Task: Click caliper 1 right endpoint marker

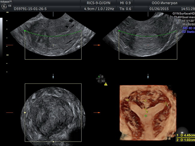Action: click(x=166, y=103)
